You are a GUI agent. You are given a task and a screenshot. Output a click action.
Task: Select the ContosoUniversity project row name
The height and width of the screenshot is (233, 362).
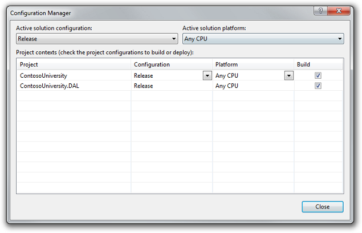tap(44, 75)
